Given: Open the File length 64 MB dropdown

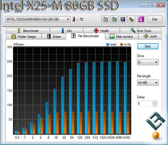Looking at the screenshot, I should pyautogui.click(x=148, y=83).
